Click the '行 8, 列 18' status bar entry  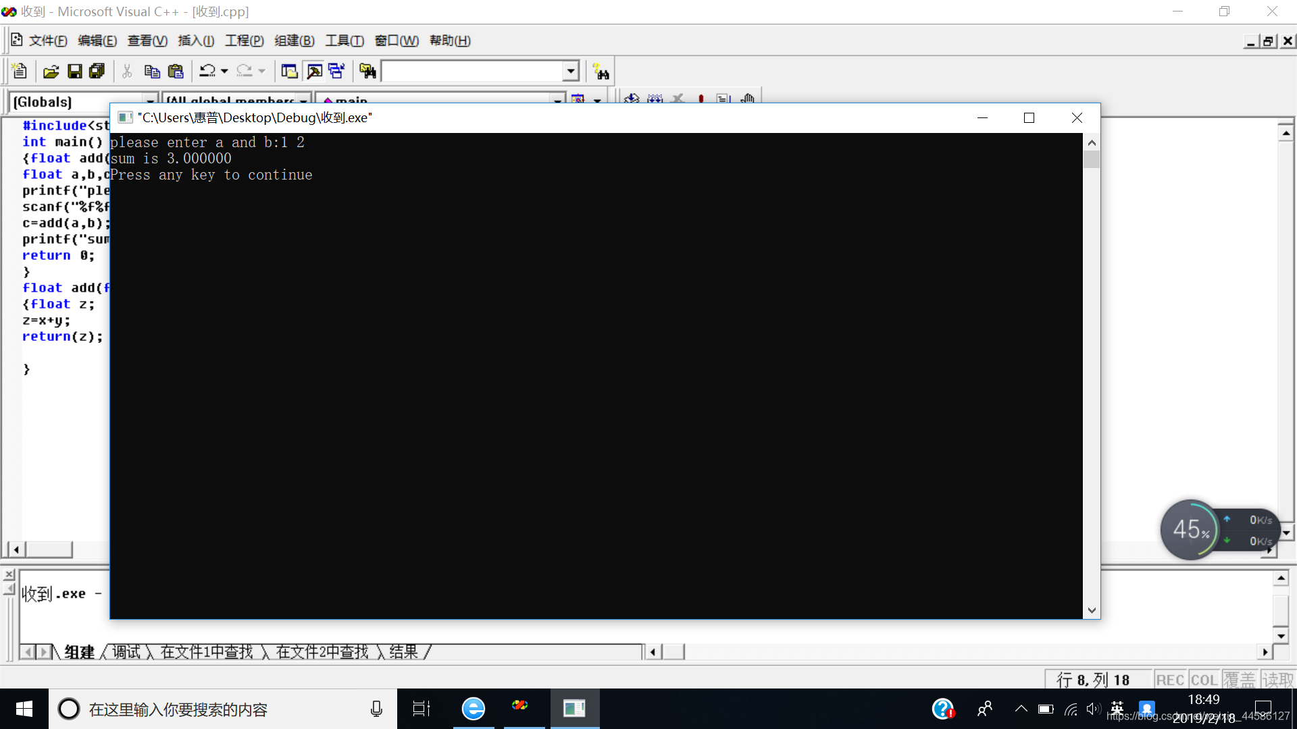[1094, 680]
